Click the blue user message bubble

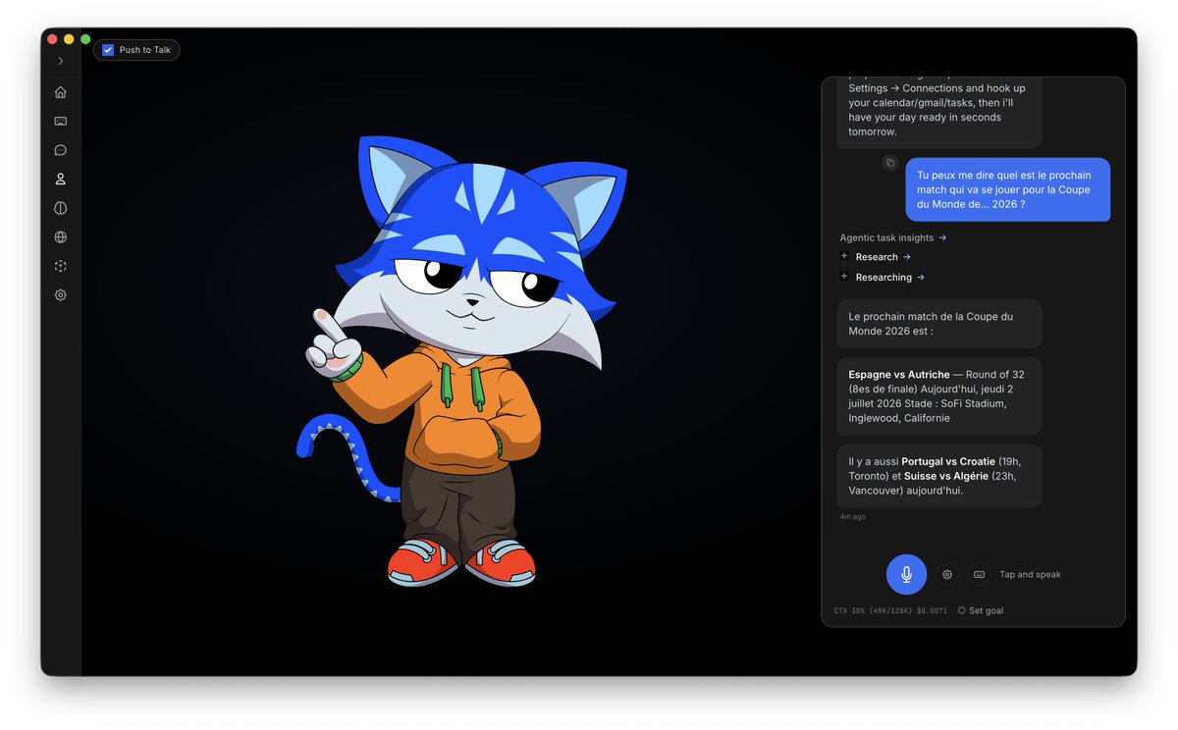coord(1007,189)
